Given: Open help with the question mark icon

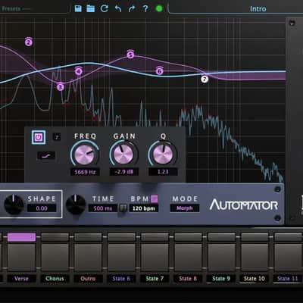Looking at the screenshot, I should click(x=145, y=8).
